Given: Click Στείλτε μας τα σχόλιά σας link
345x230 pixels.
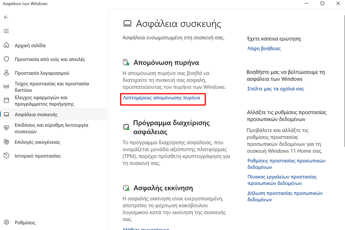Looking at the screenshot, I should (x=276, y=89).
